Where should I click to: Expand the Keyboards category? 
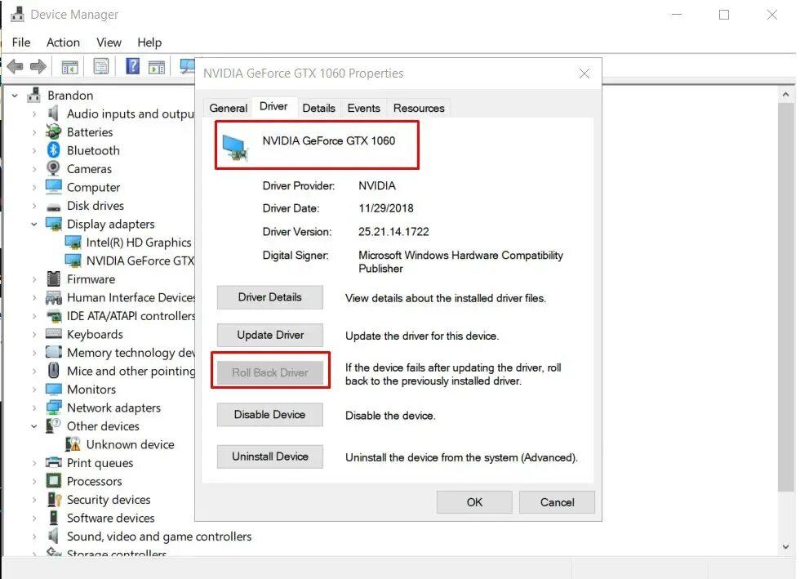[x=34, y=335]
